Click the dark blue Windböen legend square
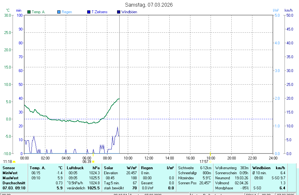This screenshot has height=195, width=299. (118, 12)
